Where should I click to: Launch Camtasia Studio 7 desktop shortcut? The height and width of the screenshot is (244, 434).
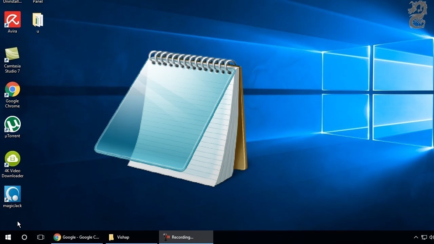(x=13, y=60)
